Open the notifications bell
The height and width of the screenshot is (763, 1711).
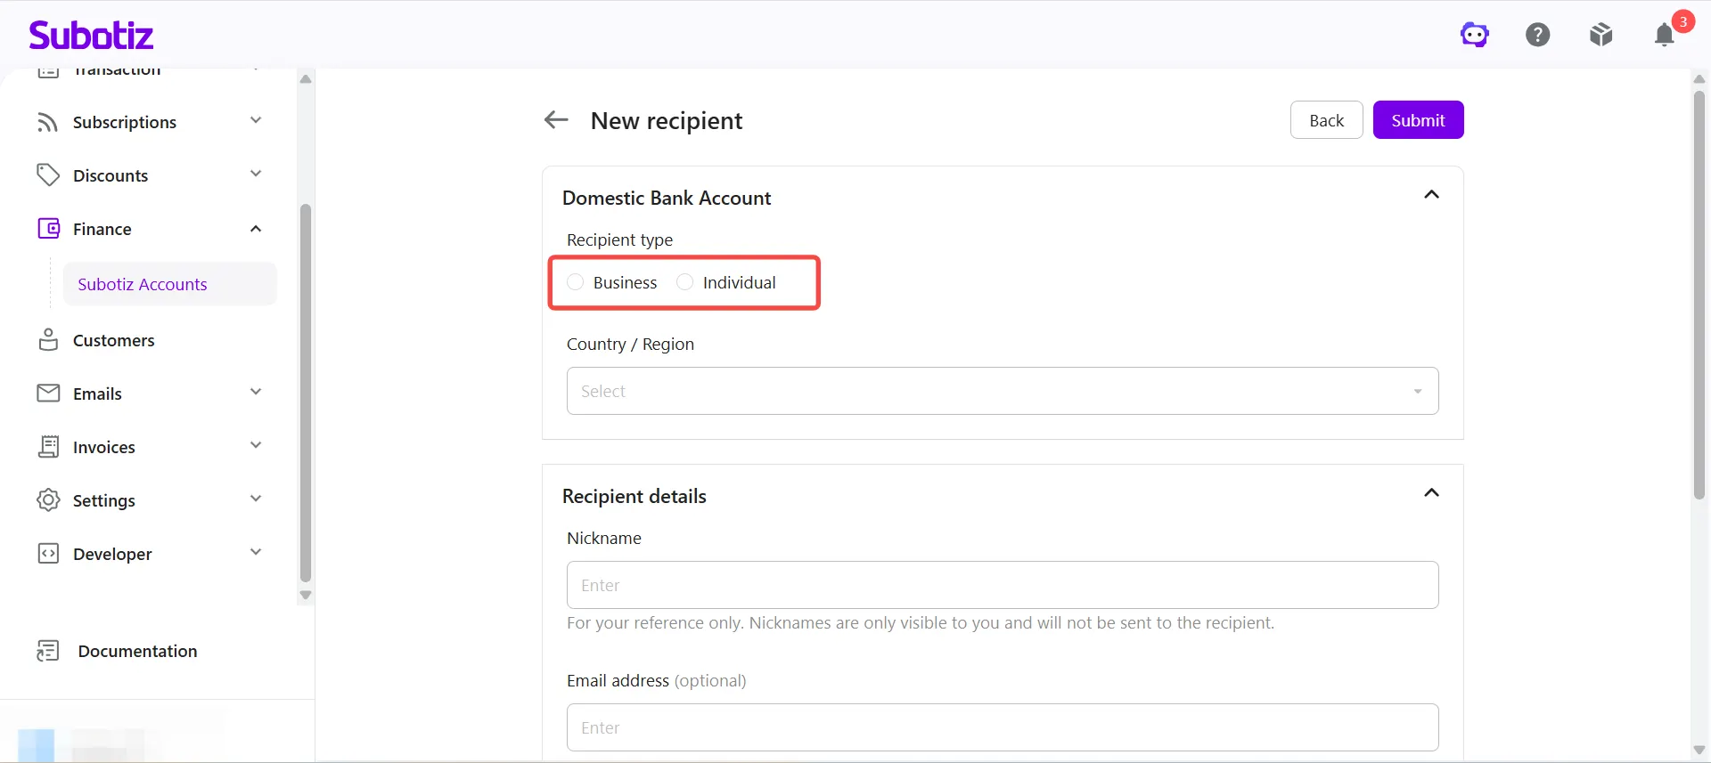(x=1665, y=35)
